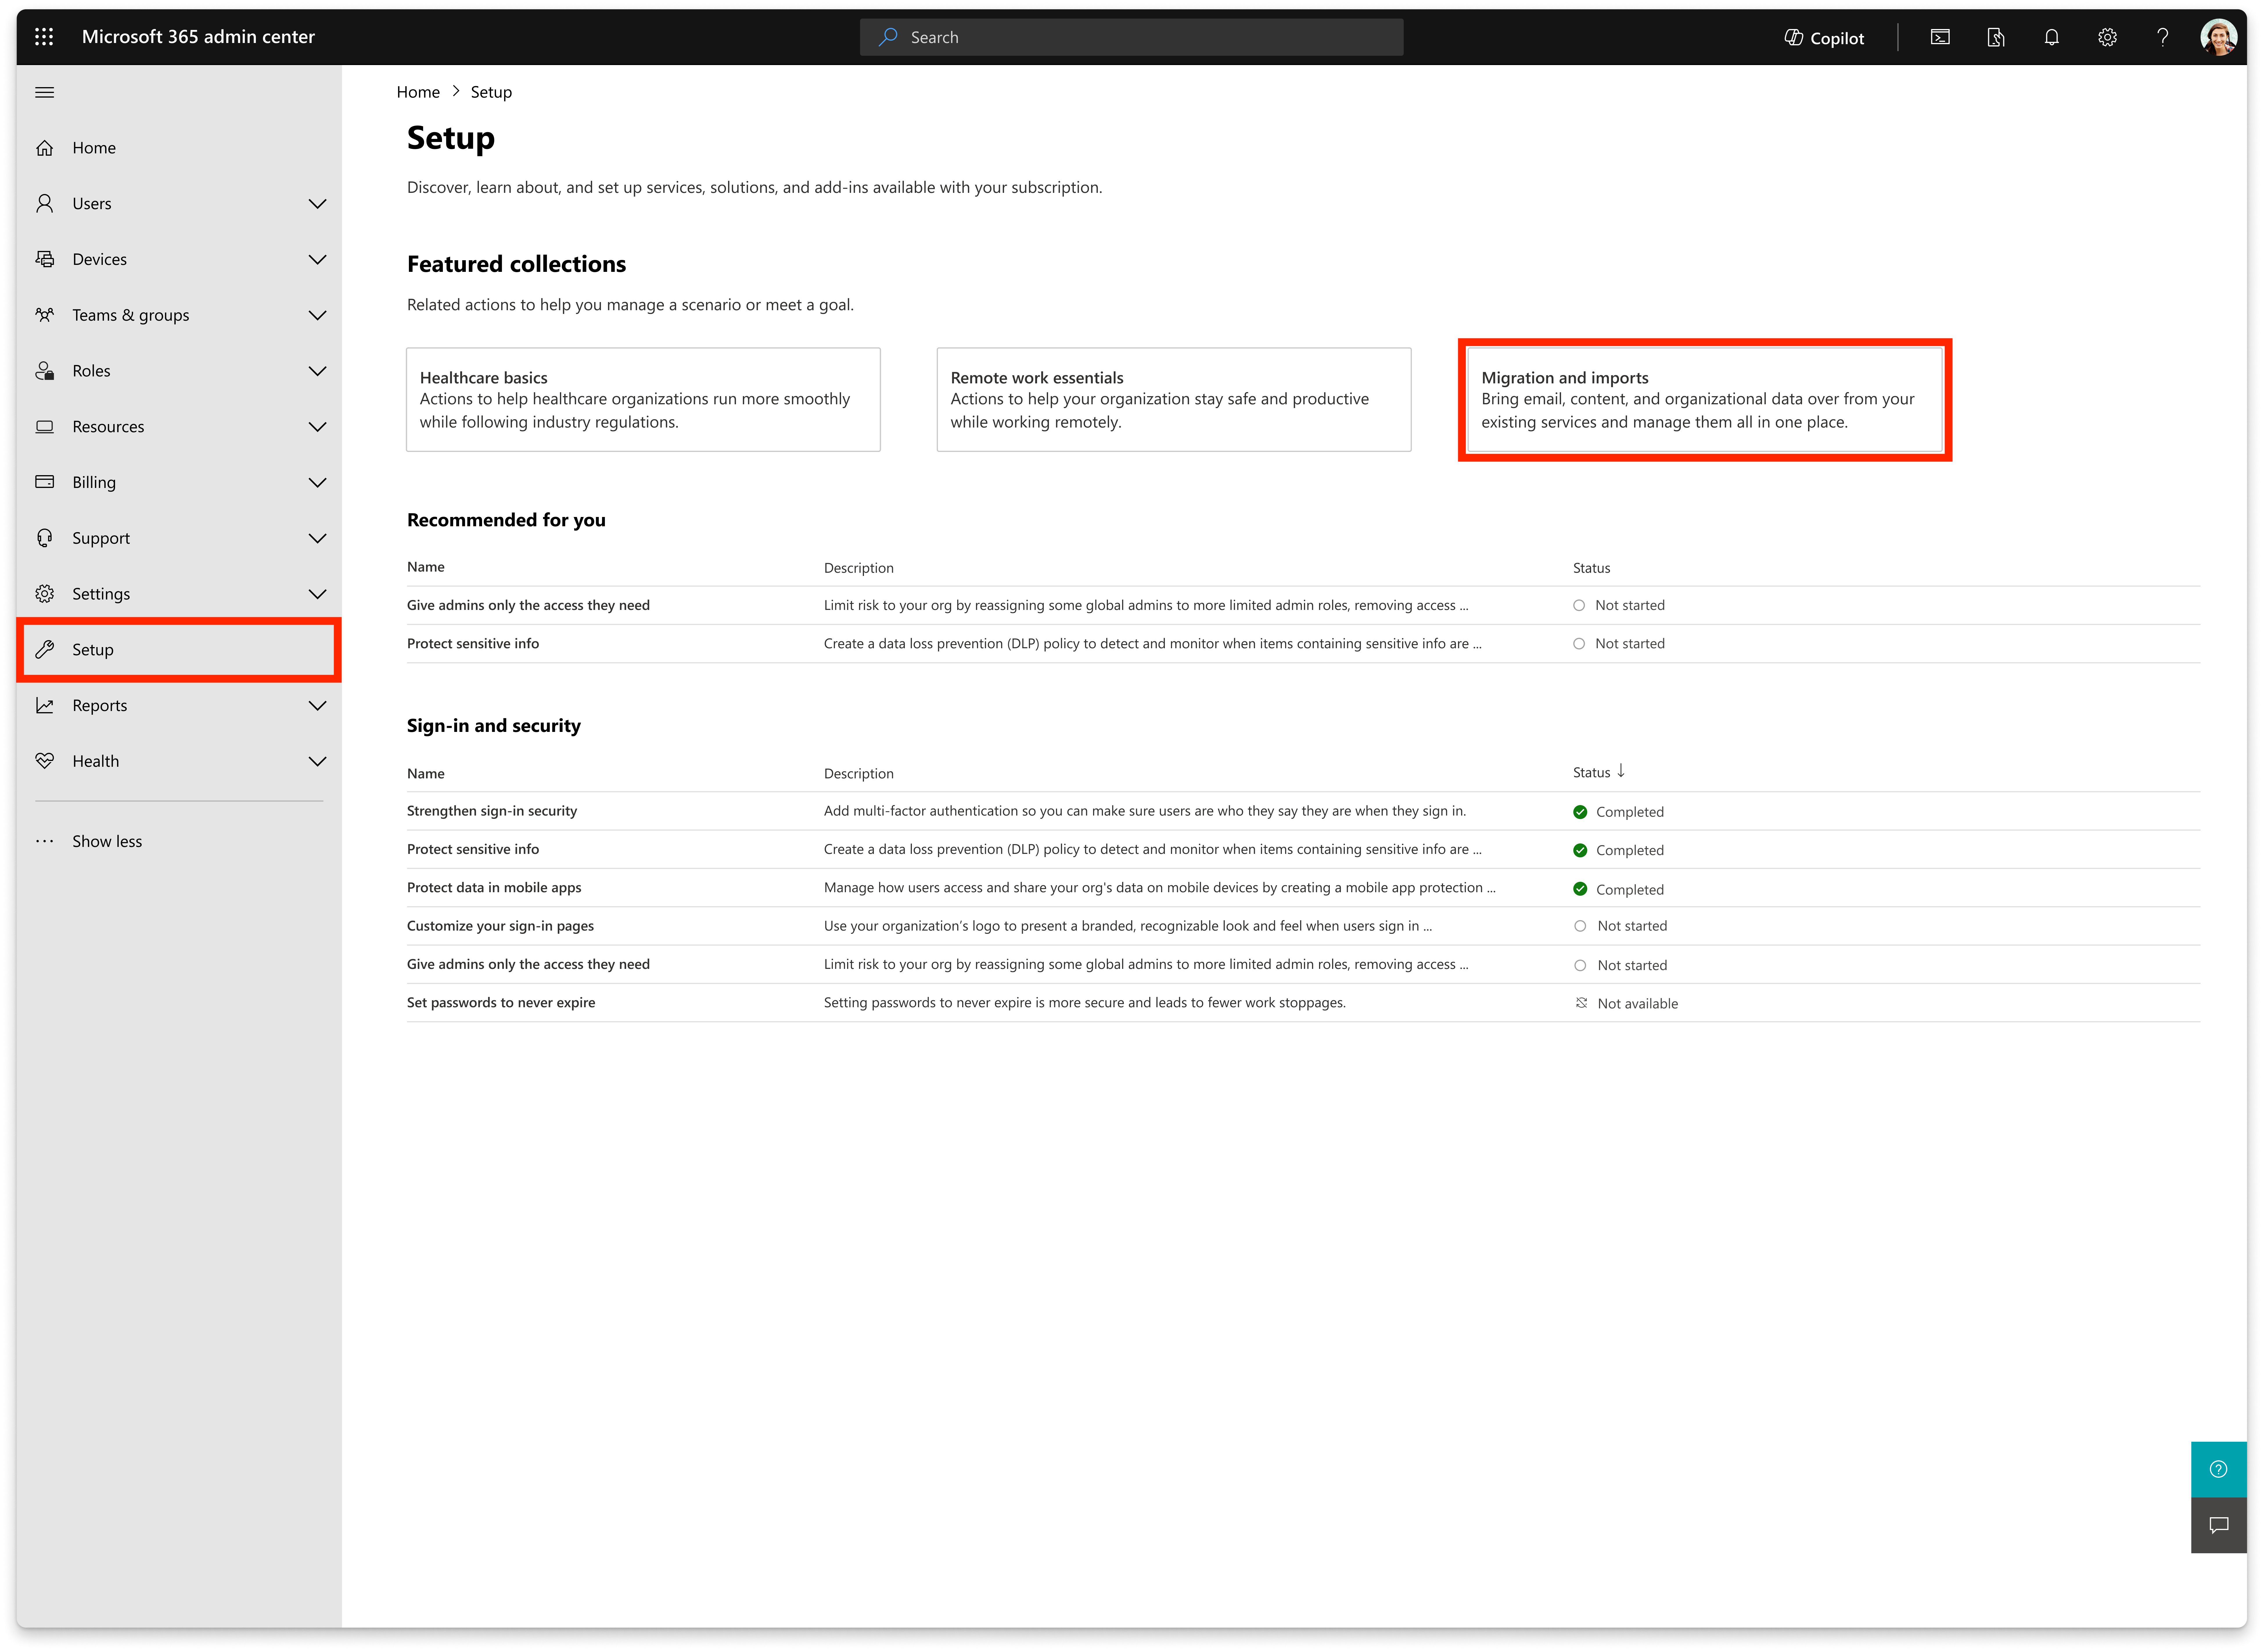This screenshot has width=2264, height=1652.
Task: Click the Settings gear icon in the sidebar
Action: point(45,594)
